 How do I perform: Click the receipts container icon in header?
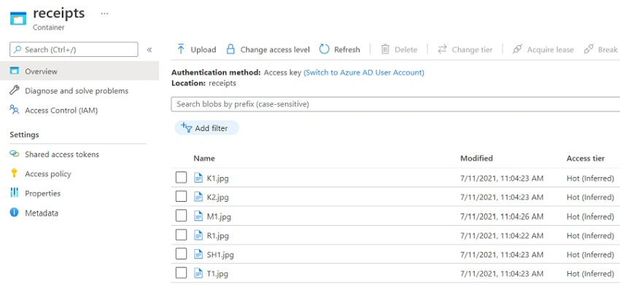[x=18, y=18]
